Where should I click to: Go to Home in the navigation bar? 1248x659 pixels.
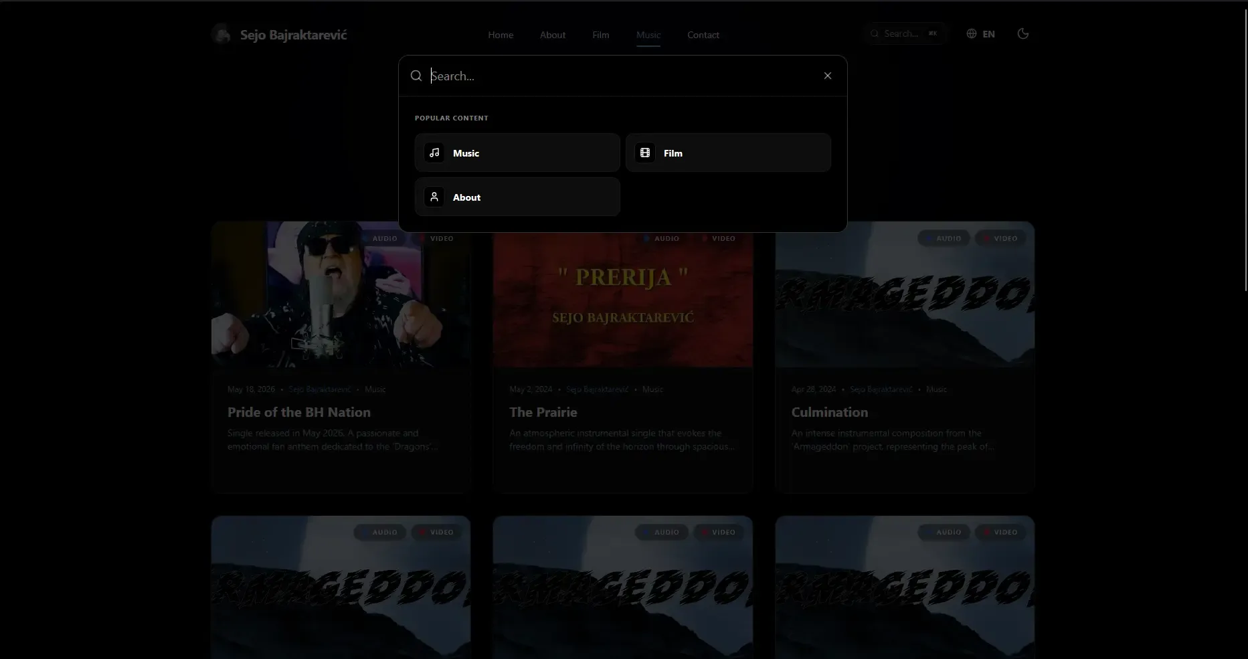(501, 35)
